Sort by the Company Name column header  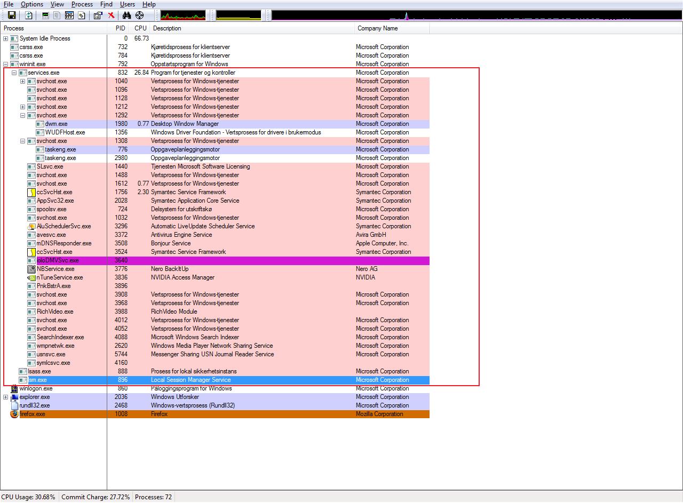tap(392, 28)
